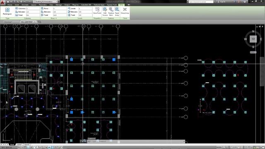Click the Rows count input field

click(60, 8)
